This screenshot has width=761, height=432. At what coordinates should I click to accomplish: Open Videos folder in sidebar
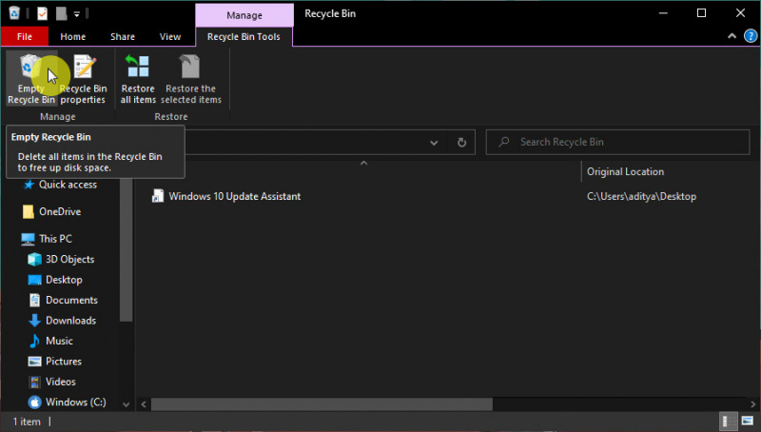tap(60, 382)
